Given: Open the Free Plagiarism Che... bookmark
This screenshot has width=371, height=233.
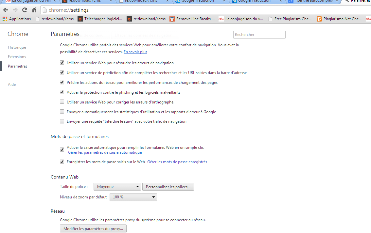Looking at the screenshot, I should [290, 19].
